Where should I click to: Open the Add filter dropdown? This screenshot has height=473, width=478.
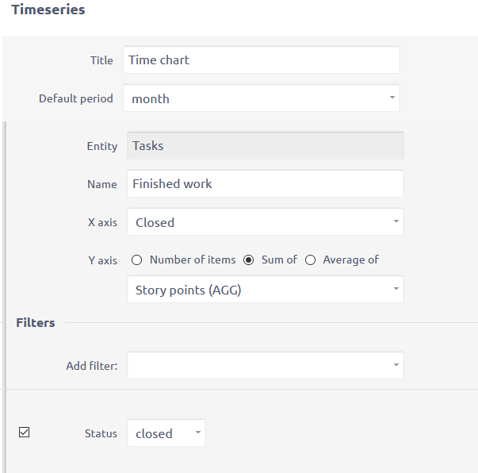pos(265,366)
